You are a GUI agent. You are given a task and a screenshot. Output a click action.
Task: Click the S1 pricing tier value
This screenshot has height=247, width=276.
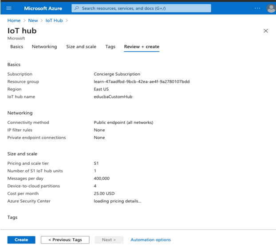pyautogui.click(x=96, y=163)
